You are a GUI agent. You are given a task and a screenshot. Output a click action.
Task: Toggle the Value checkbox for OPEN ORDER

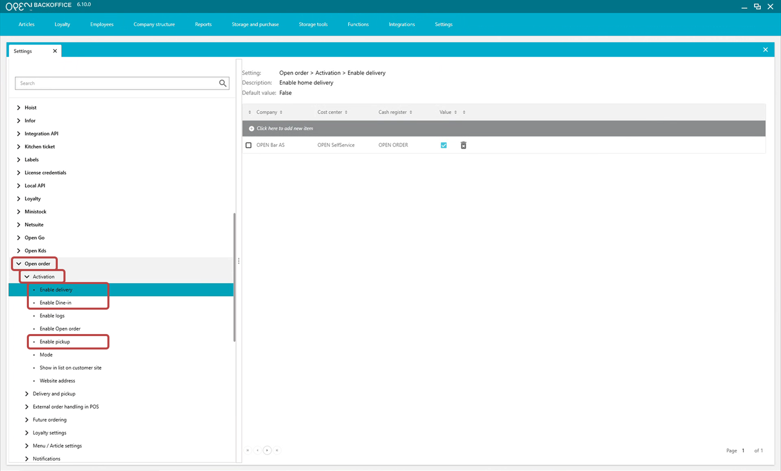[444, 145]
